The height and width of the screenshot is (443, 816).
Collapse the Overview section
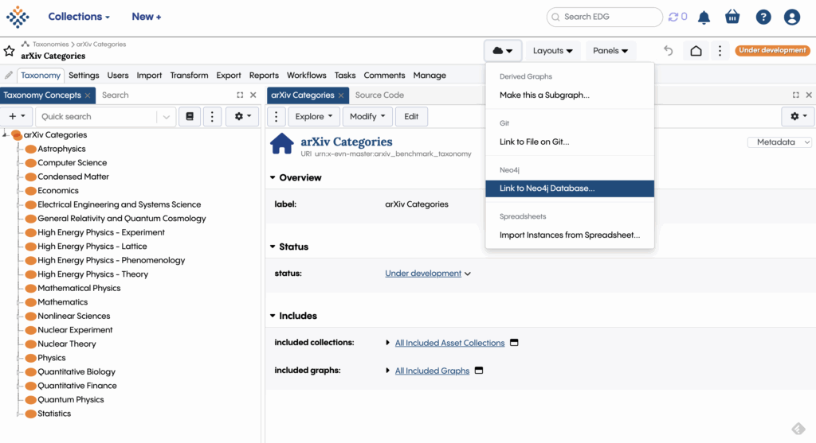point(273,178)
